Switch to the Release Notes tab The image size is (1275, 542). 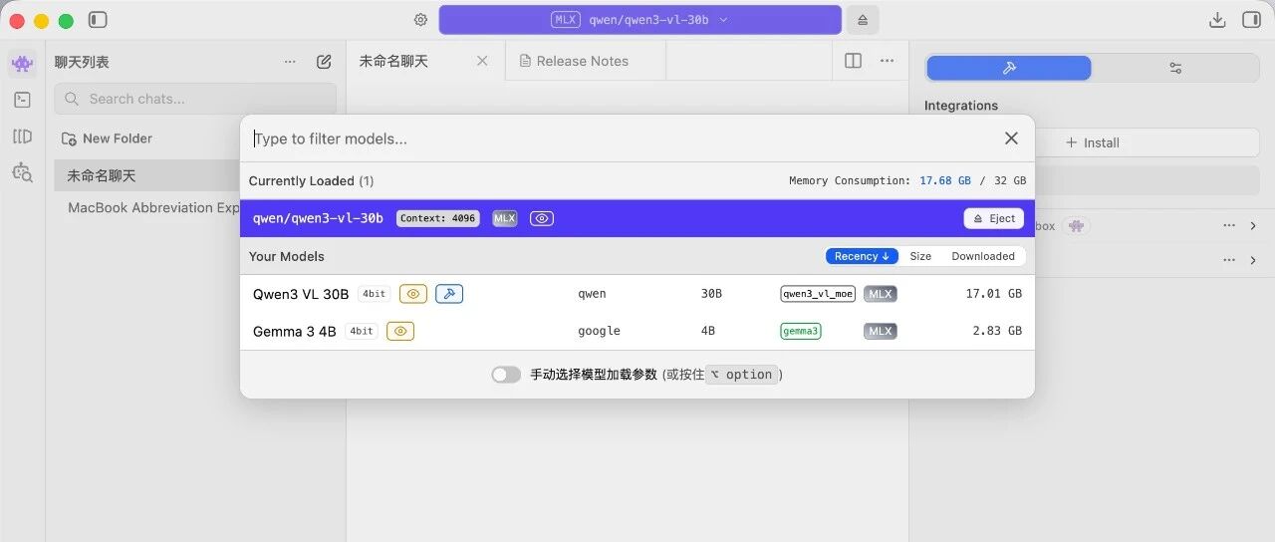tap(583, 61)
